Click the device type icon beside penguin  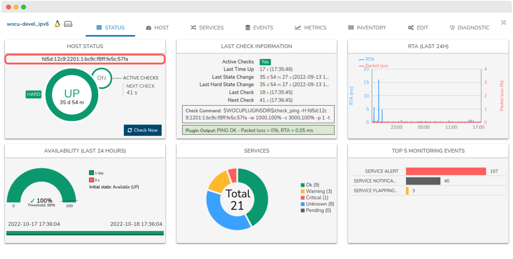click(68, 24)
